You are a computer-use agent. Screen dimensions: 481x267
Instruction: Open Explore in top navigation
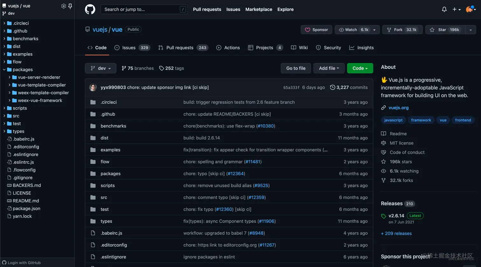(285, 9)
